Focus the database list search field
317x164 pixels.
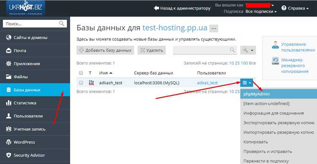pos(205,50)
